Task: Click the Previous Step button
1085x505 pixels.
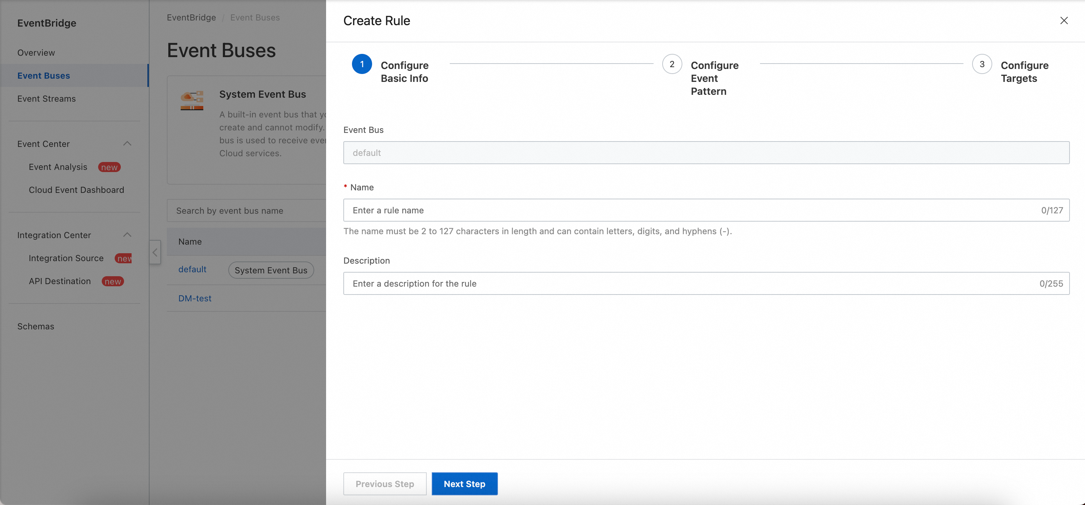Action: click(x=385, y=483)
